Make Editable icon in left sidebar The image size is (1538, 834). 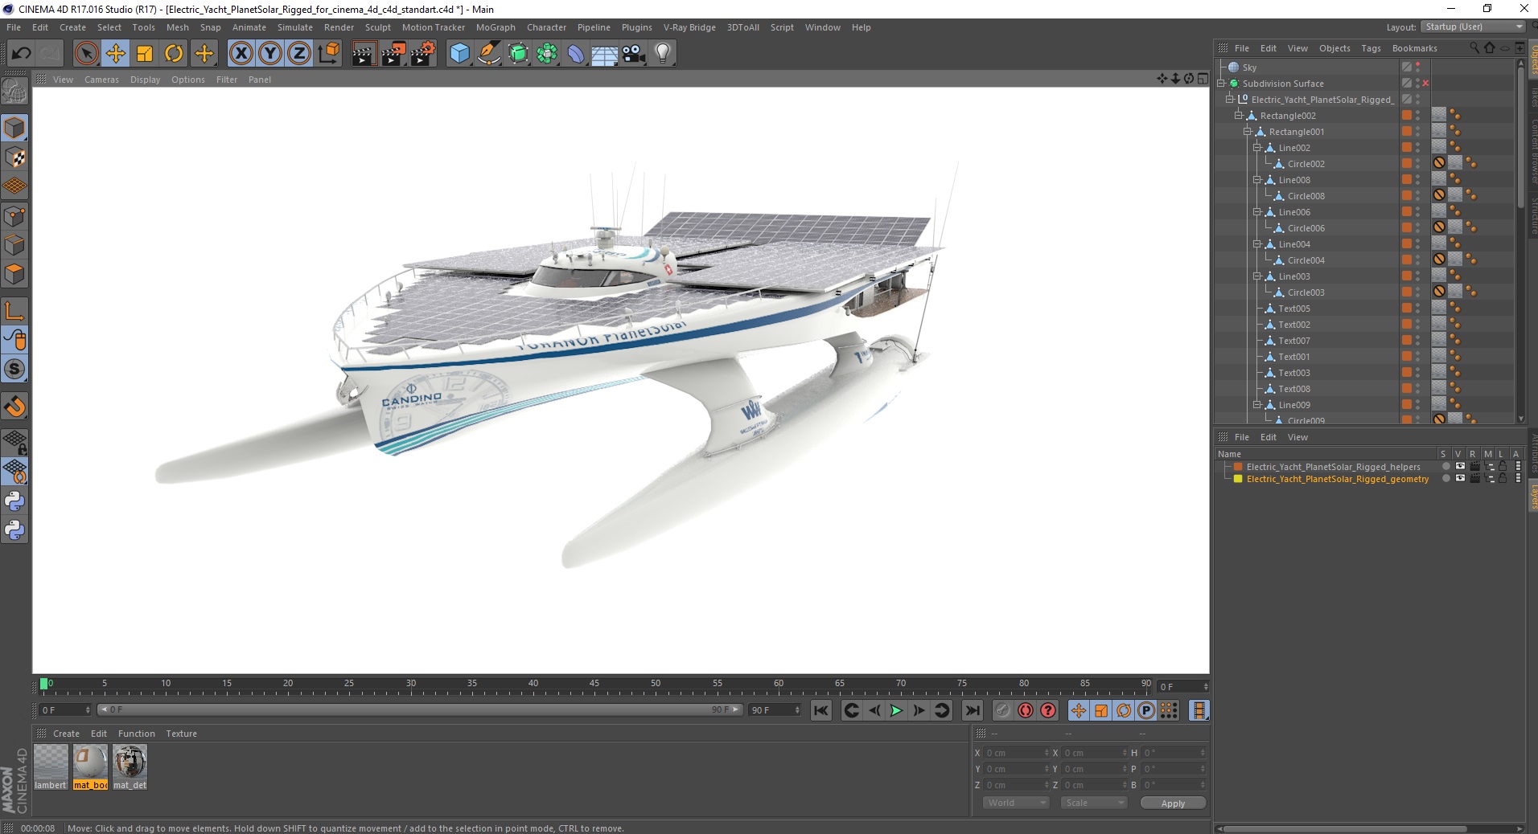click(14, 92)
